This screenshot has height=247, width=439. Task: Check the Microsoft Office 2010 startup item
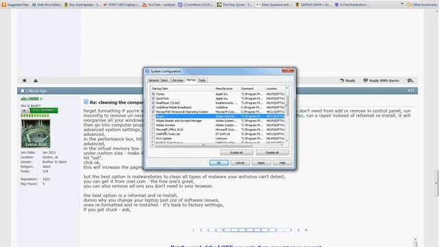[153, 130]
